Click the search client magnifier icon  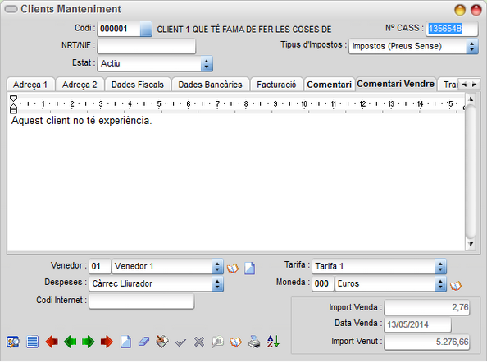pyautogui.click(x=13, y=342)
